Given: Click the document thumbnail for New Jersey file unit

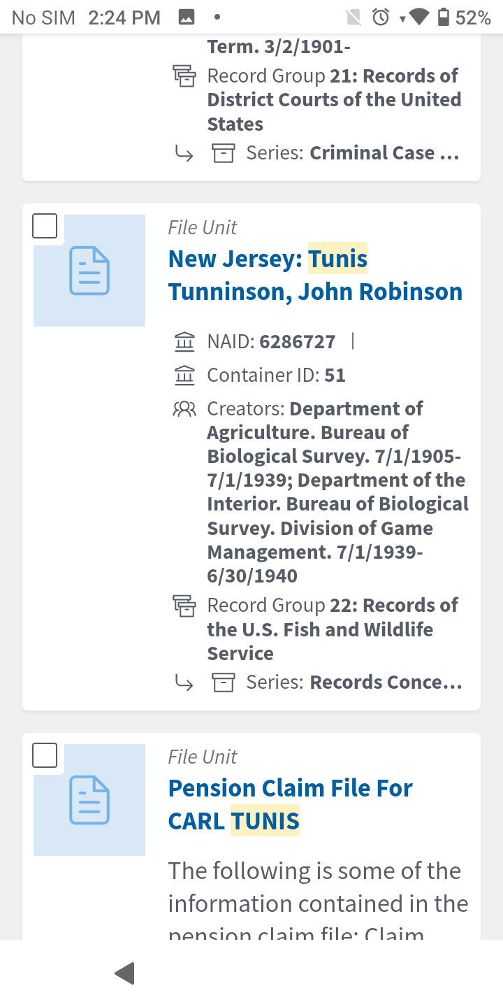Looking at the screenshot, I should (x=89, y=271).
